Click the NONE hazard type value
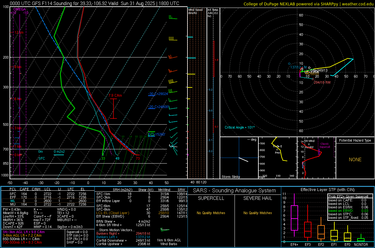This screenshot has width=375, height=248. tap(355, 160)
